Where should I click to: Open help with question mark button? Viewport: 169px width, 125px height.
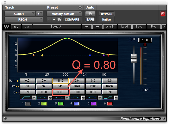coord(164,27)
